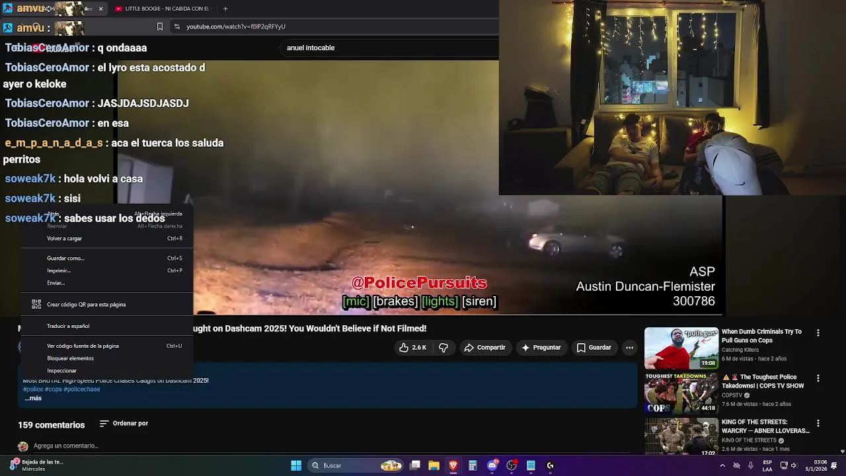
Task: Click user avatar beside comment field
Action: [23, 447]
